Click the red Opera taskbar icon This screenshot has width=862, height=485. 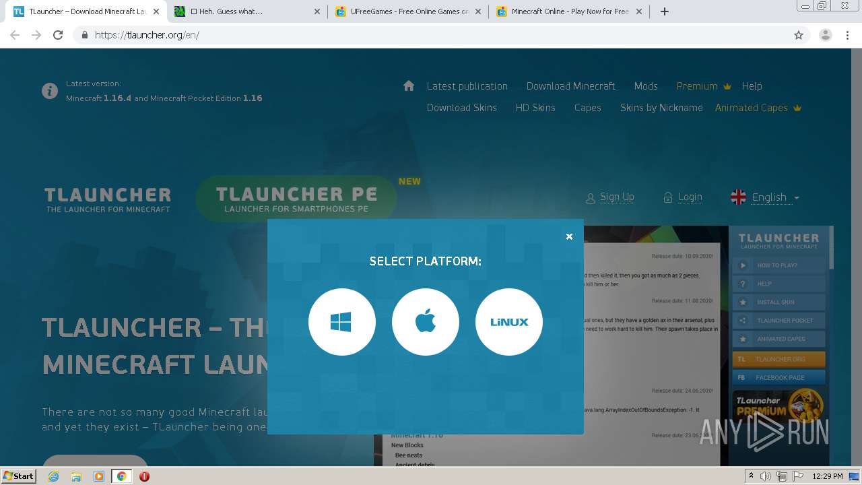(x=144, y=476)
